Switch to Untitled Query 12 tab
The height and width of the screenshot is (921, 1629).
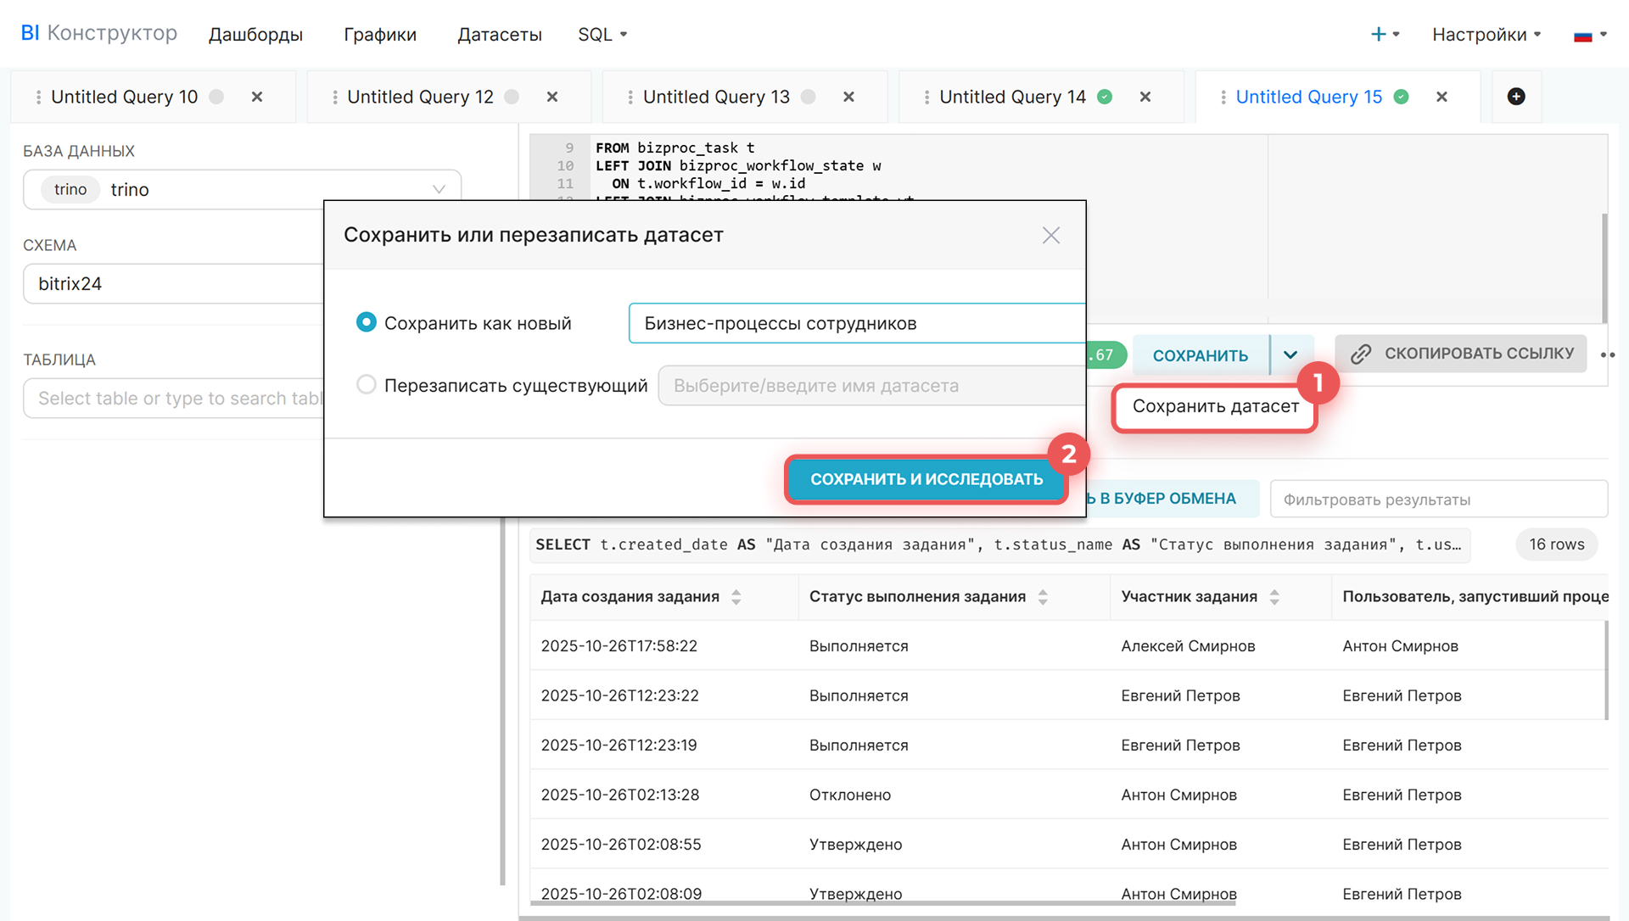(x=420, y=98)
